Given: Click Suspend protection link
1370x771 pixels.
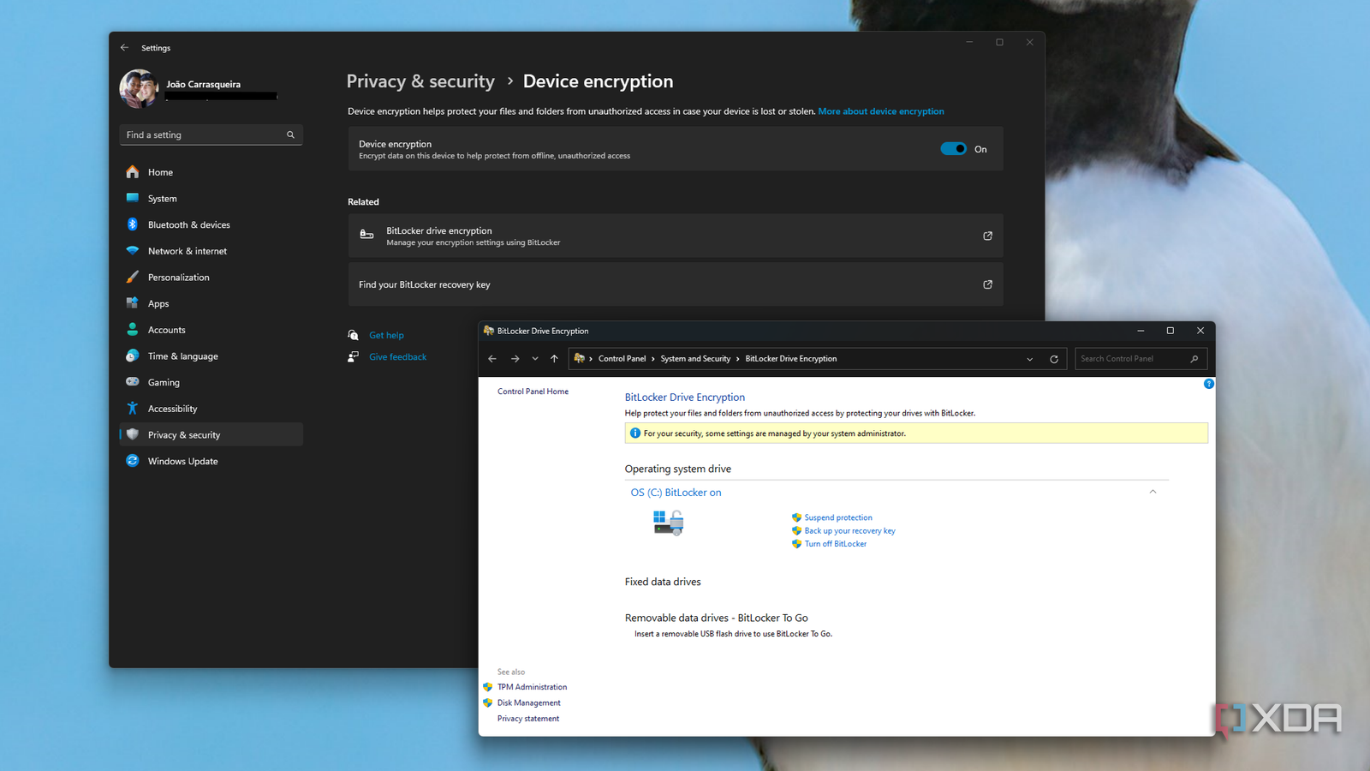Looking at the screenshot, I should click(x=837, y=517).
